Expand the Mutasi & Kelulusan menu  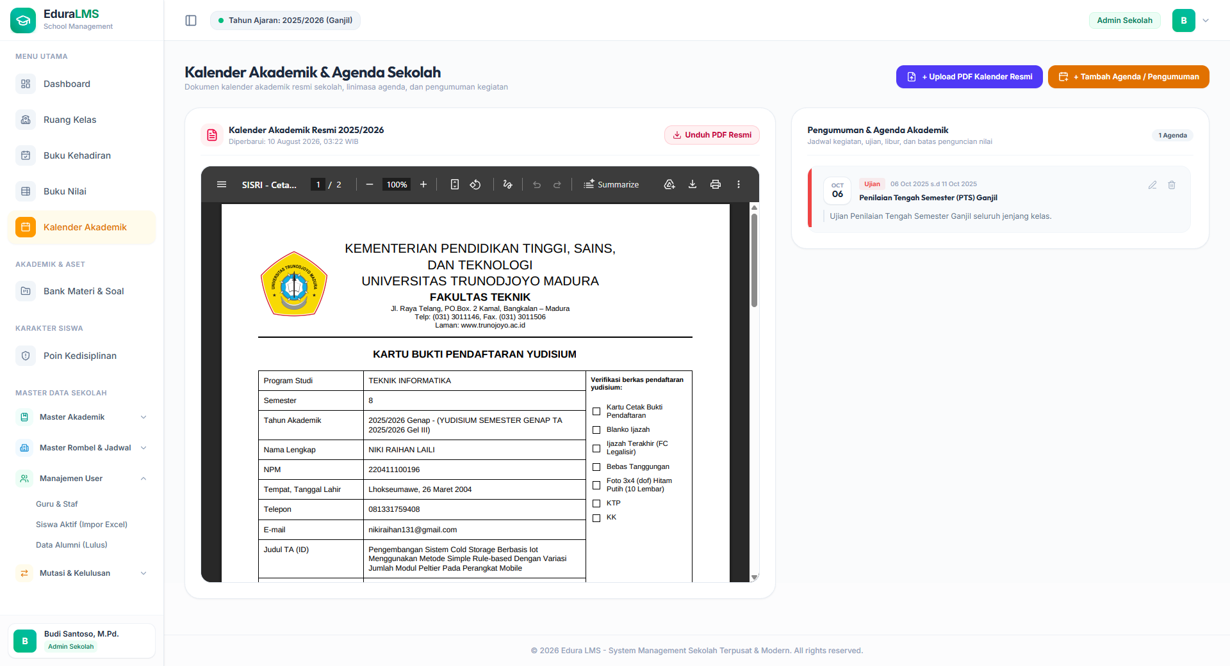[82, 573]
